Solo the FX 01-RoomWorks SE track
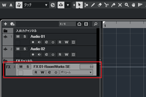The height and width of the screenshot is (97, 146). 28,67
